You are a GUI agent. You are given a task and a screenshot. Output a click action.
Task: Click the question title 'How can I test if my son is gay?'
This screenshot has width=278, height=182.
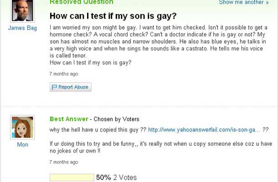(x=113, y=16)
